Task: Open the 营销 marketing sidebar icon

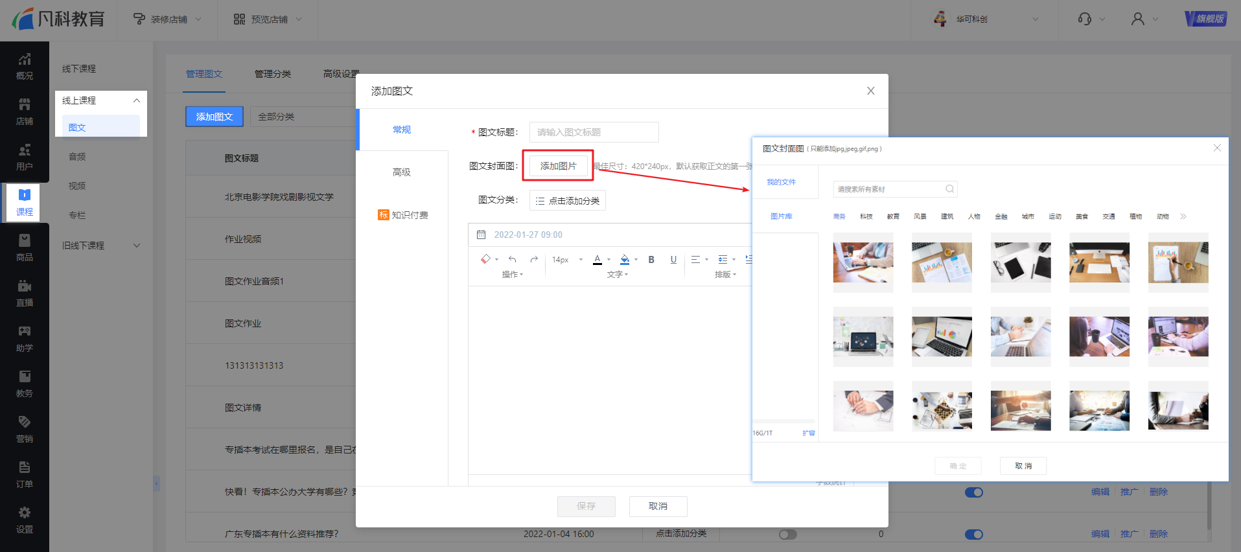Action: pos(25,430)
